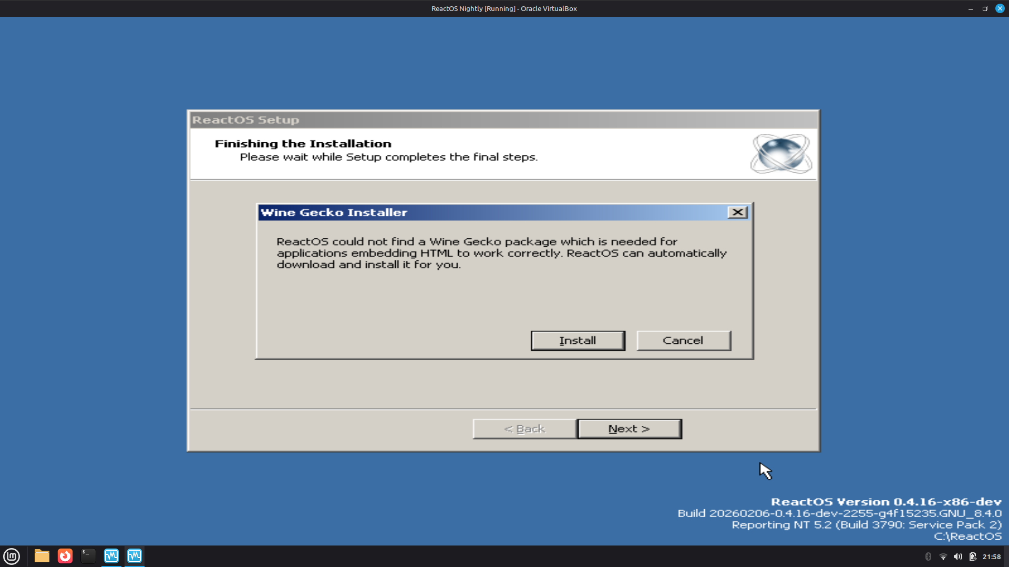Maximize the VirtualBox ReactOS Nightly window
The width and height of the screenshot is (1009, 567).
985,8
